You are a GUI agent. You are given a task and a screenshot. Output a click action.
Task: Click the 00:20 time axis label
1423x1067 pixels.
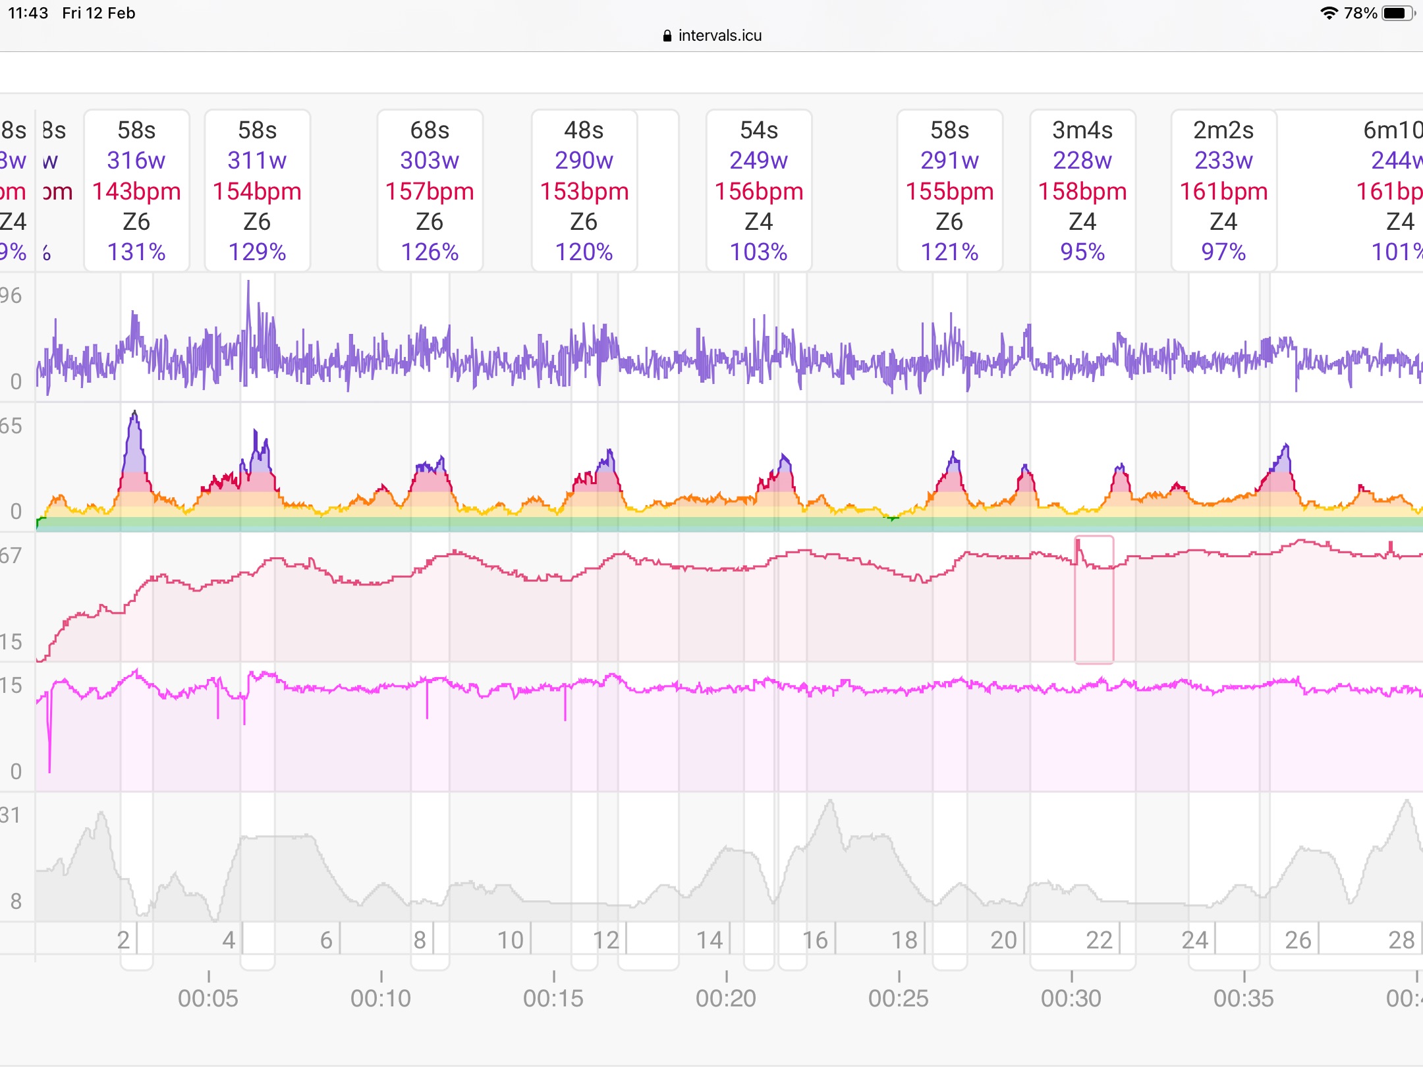click(726, 999)
